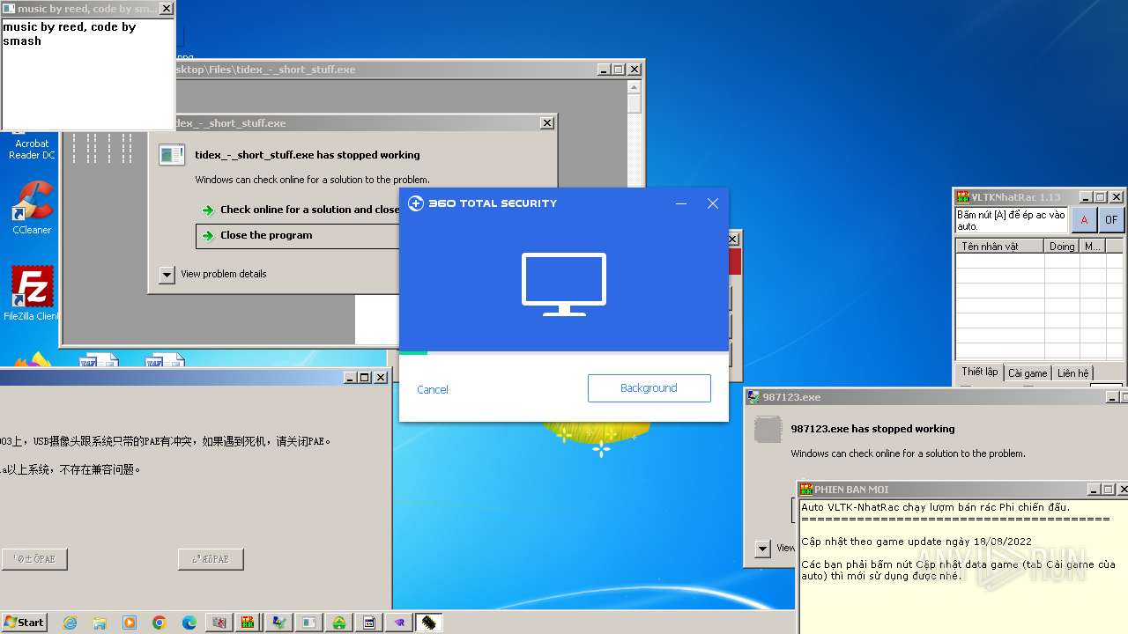Viewport: 1128px width, 634px height.
Task: Select the red-green VLTK taskbar item
Action: click(x=249, y=623)
